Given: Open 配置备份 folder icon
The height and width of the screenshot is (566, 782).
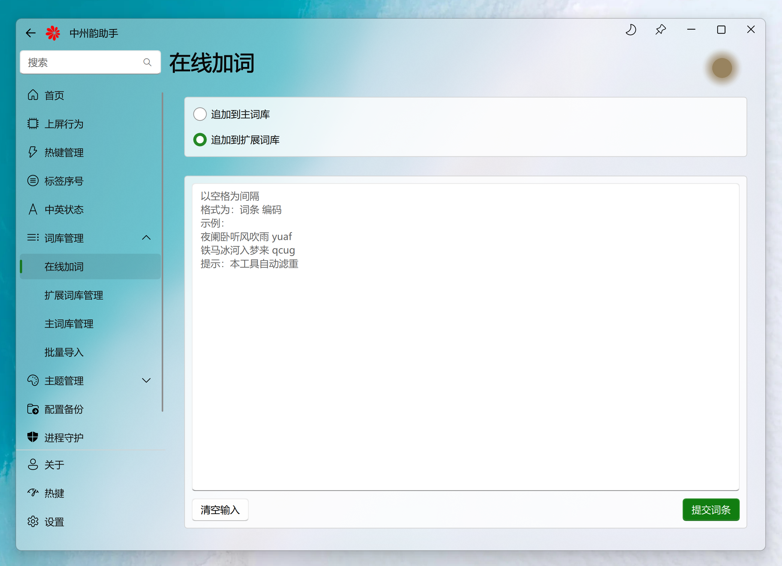Looking at the screenshot, I should pyautogui.click(x=33, y=409).
